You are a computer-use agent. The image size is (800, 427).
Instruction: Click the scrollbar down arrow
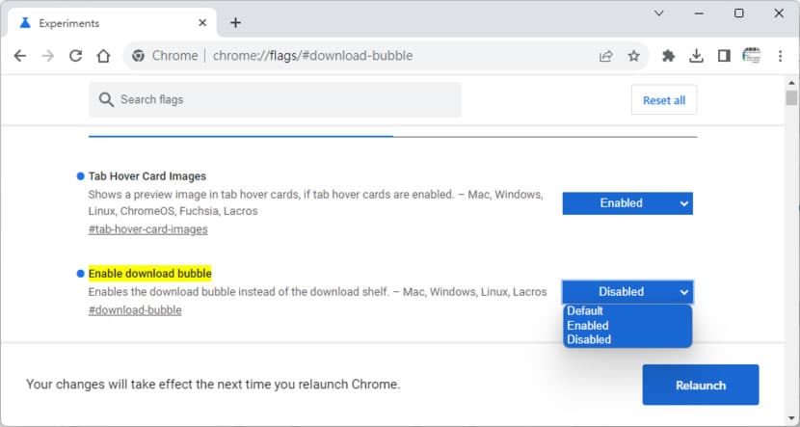tap(791, 419)
